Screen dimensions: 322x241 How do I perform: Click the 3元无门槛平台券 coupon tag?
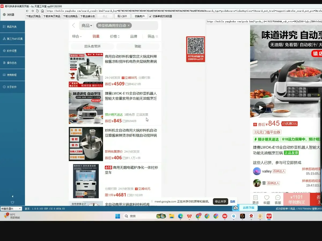point(267,132)
